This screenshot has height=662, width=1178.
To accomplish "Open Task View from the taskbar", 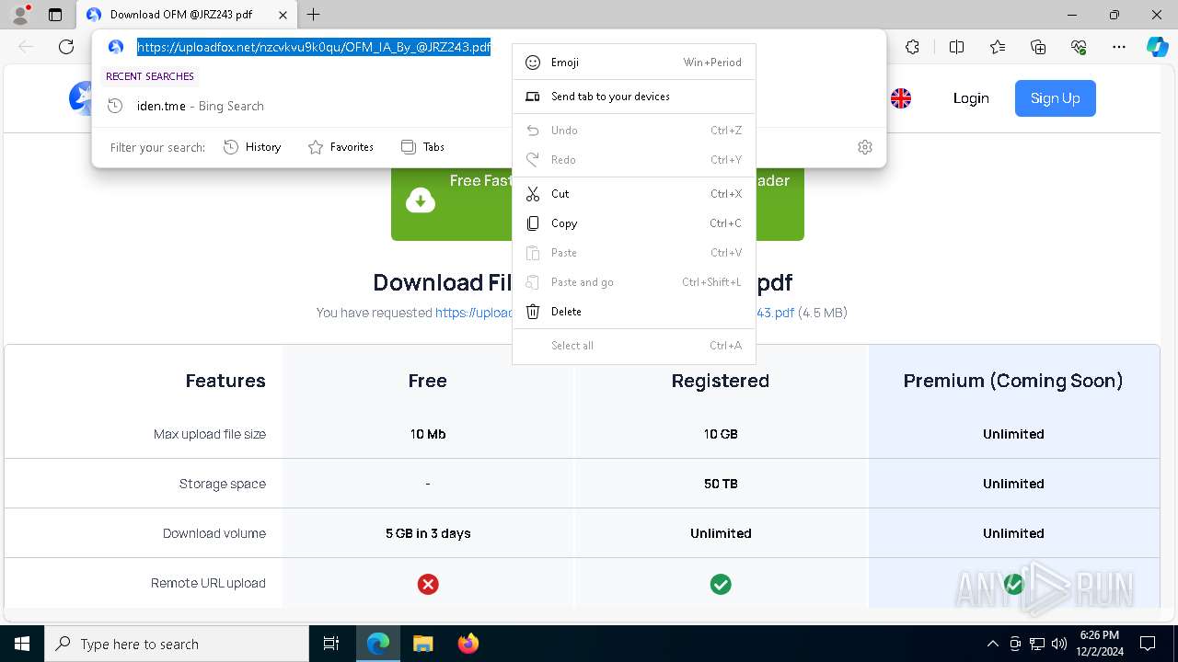I will click(x=331, y=644).
